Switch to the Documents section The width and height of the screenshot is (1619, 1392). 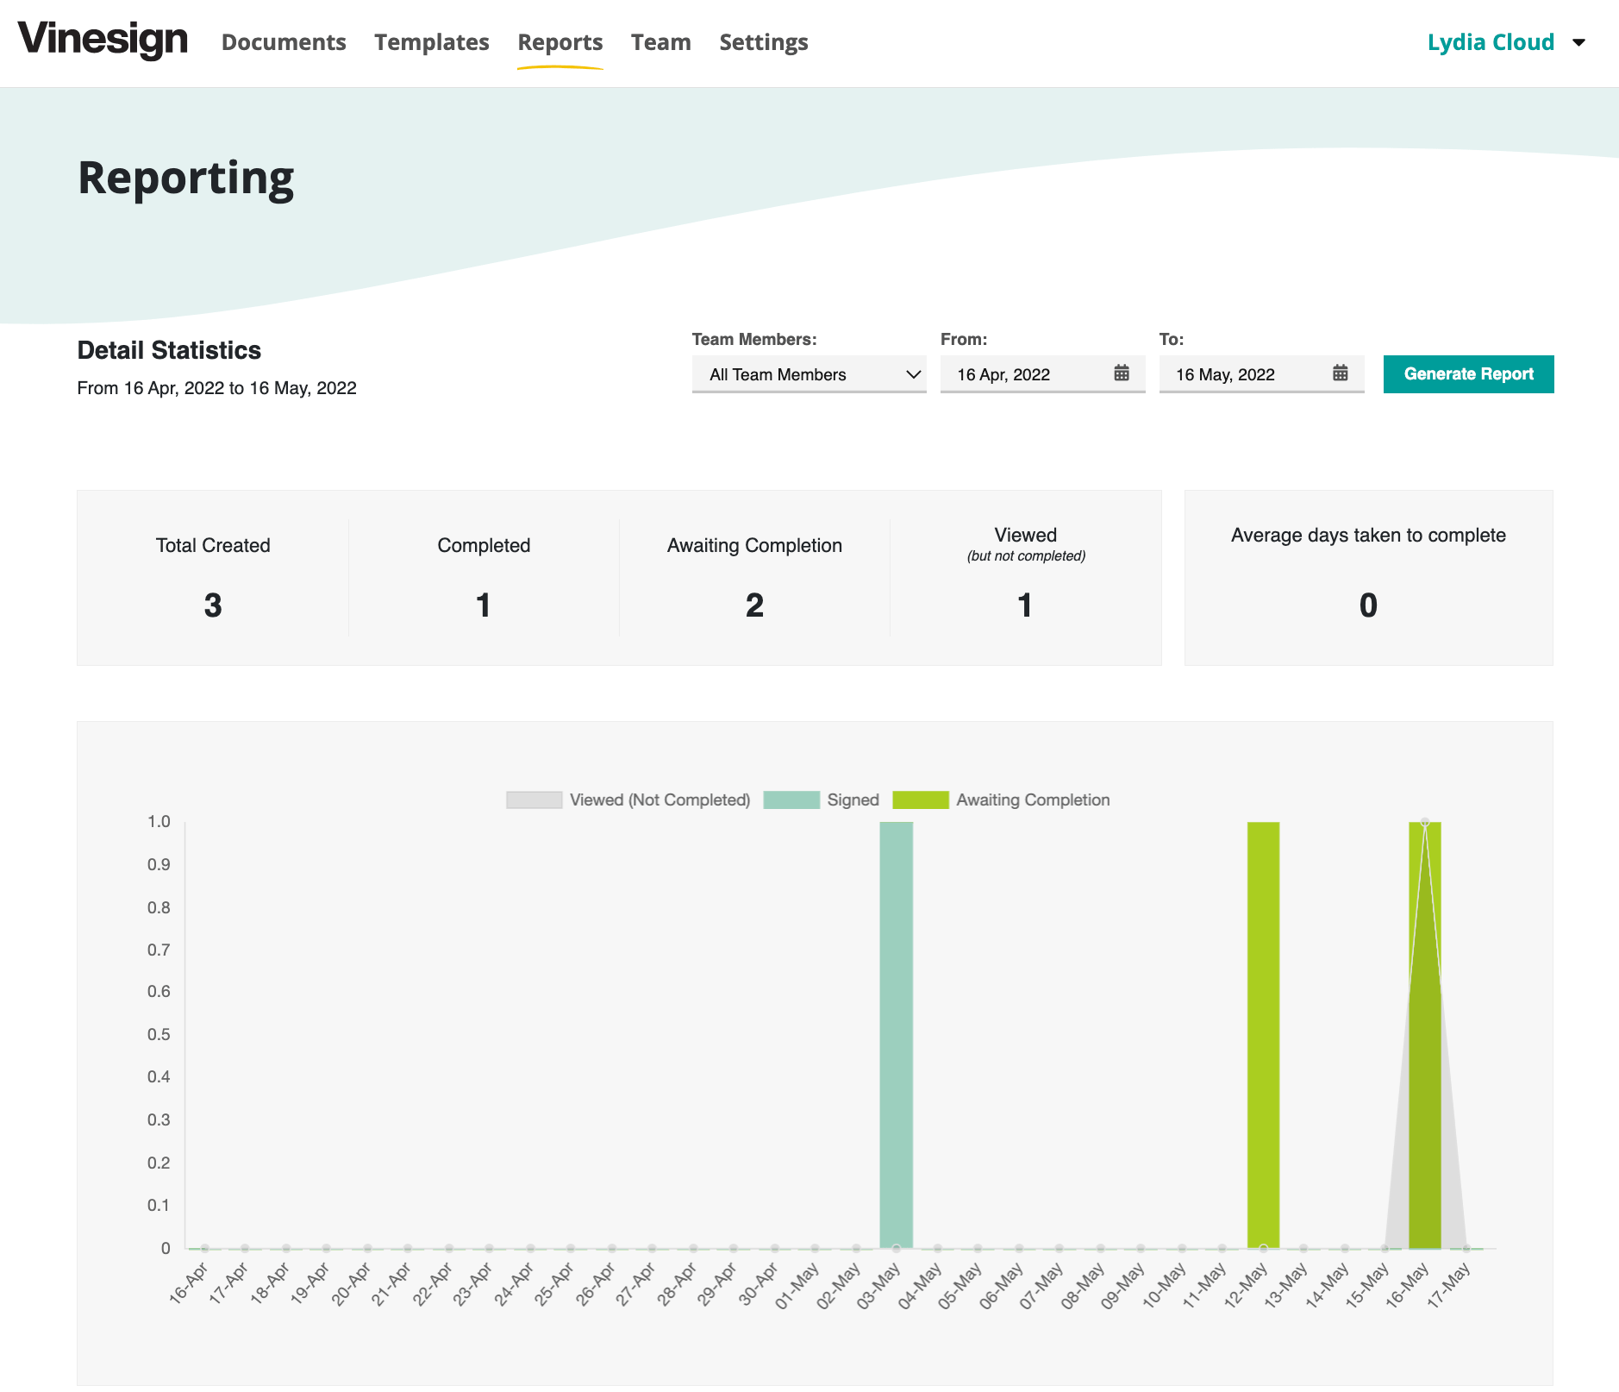(284, 41)
